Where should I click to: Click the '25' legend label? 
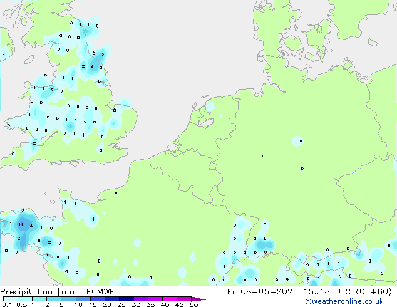click(x=121, y=304)
